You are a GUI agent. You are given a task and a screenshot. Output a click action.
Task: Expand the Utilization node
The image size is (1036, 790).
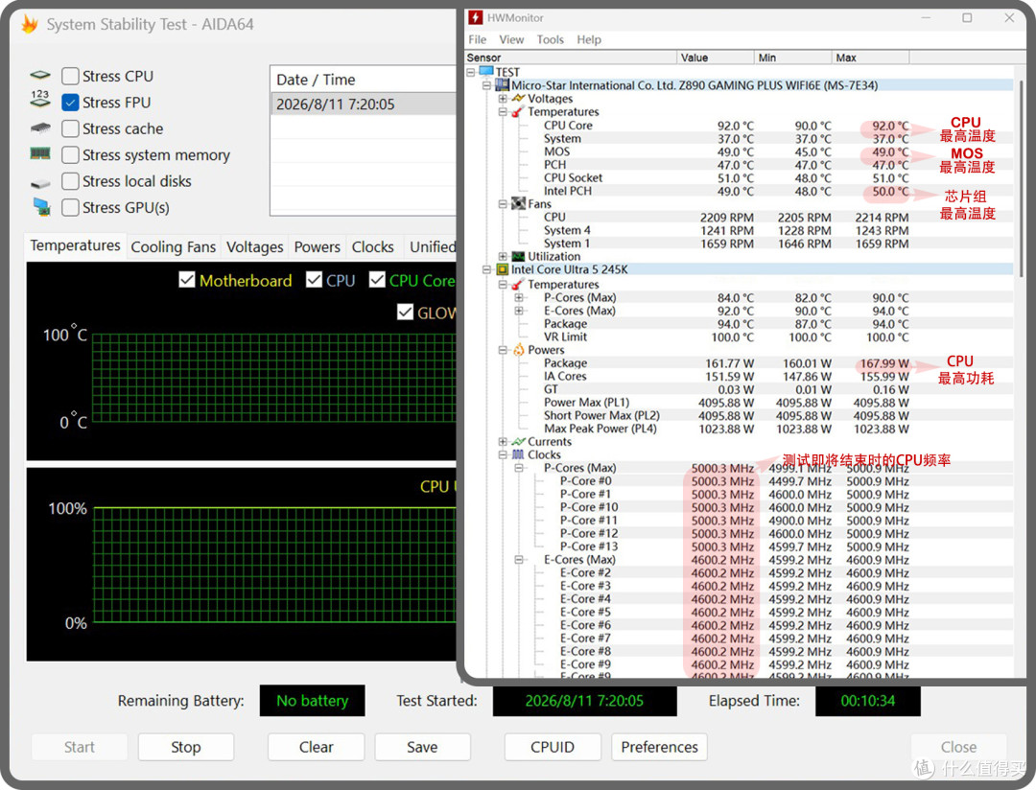[x=503, y=256]
